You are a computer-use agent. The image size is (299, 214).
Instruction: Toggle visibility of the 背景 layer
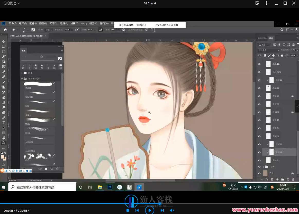tap(259, 173)
